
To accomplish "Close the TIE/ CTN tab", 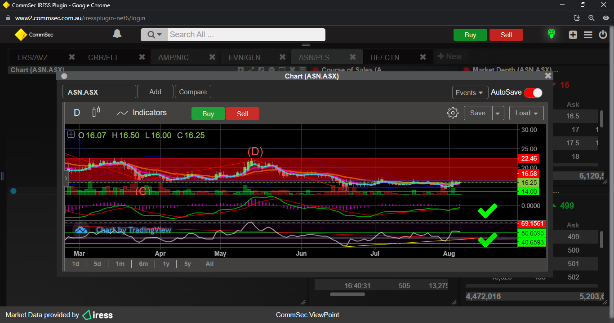I will coord(423,57).
